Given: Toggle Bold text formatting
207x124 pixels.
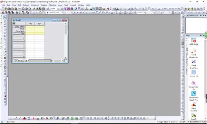Looking at the screenshot, I should point(75,12).
